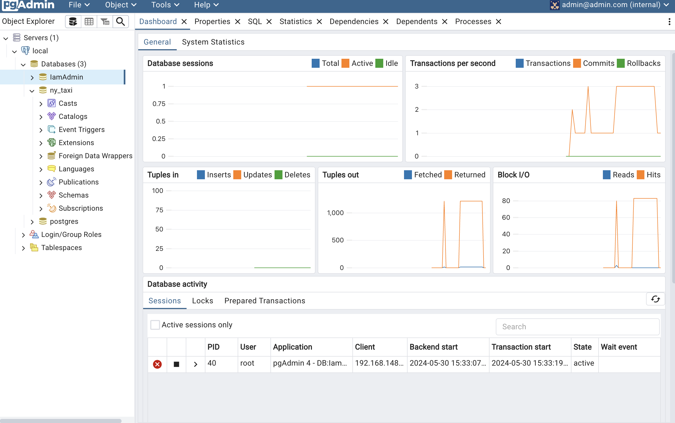Switch to the Properties tab
This screenshot has height=423, width=675.
[x=212, y=22]
